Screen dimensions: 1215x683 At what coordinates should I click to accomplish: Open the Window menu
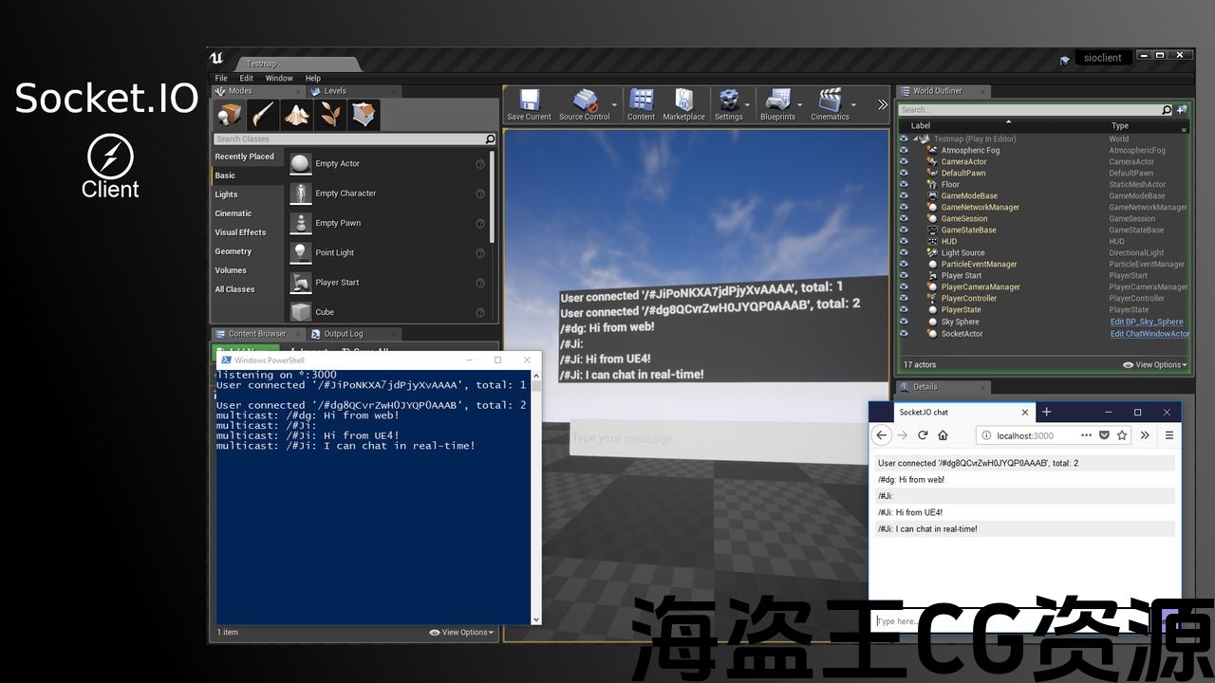click(x=279, y=78)
